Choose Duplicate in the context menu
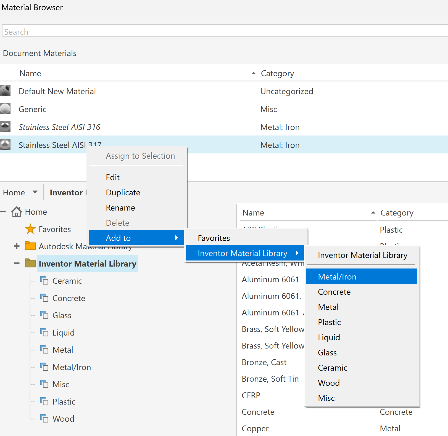Screen dimensions: 448x436 pyautogui.click(x=136, y=192)
